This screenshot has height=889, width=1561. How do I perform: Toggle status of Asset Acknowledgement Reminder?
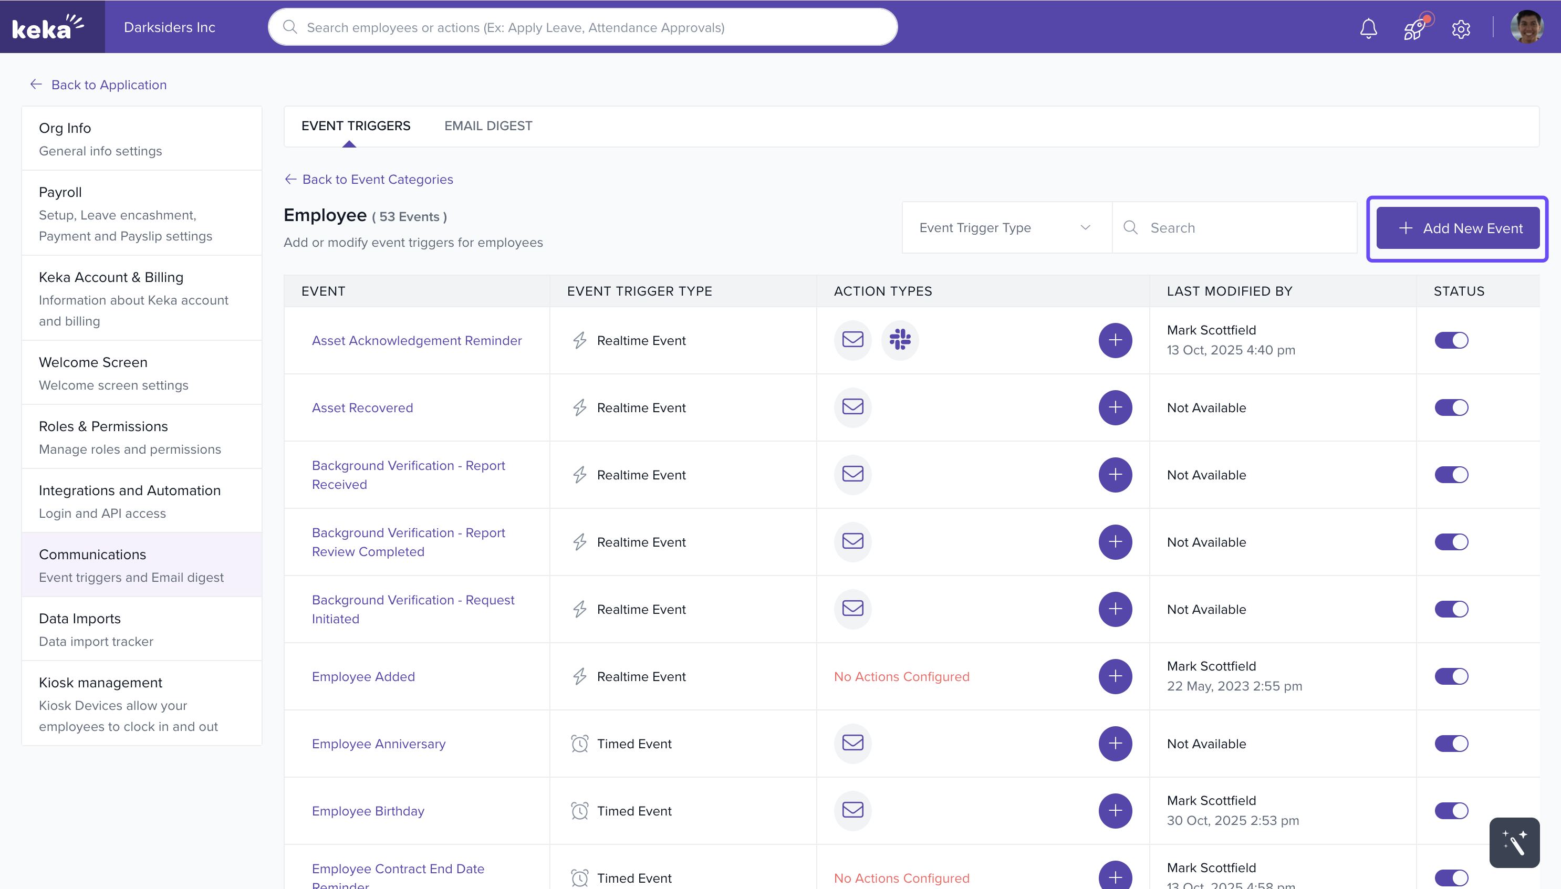click(x=1451, y=340)
